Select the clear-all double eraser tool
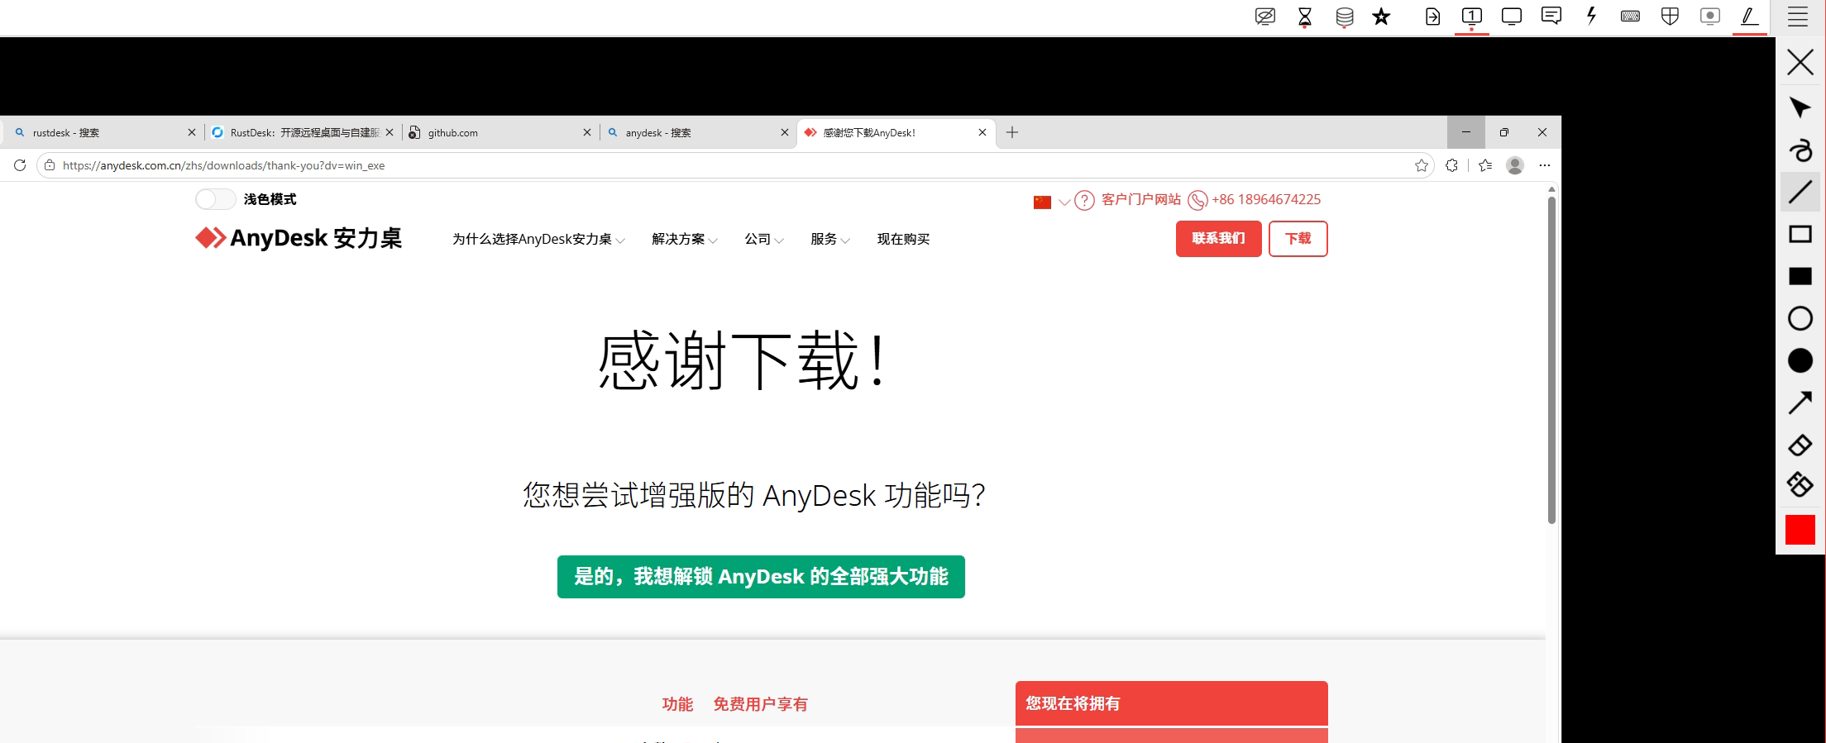1826x743 pixels. coord(1800,484)
